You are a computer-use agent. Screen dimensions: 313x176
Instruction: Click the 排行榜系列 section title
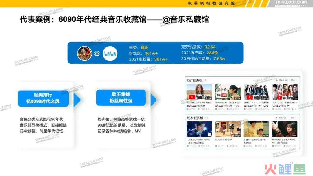click(x=194, y=80)
